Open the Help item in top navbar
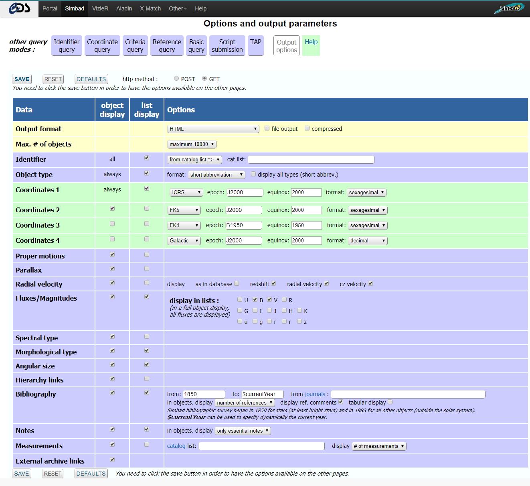This screenshot has width=530, height=486. click(200, 8)
